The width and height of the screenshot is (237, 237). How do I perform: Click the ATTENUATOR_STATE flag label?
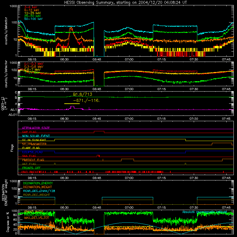pos(36,128)
